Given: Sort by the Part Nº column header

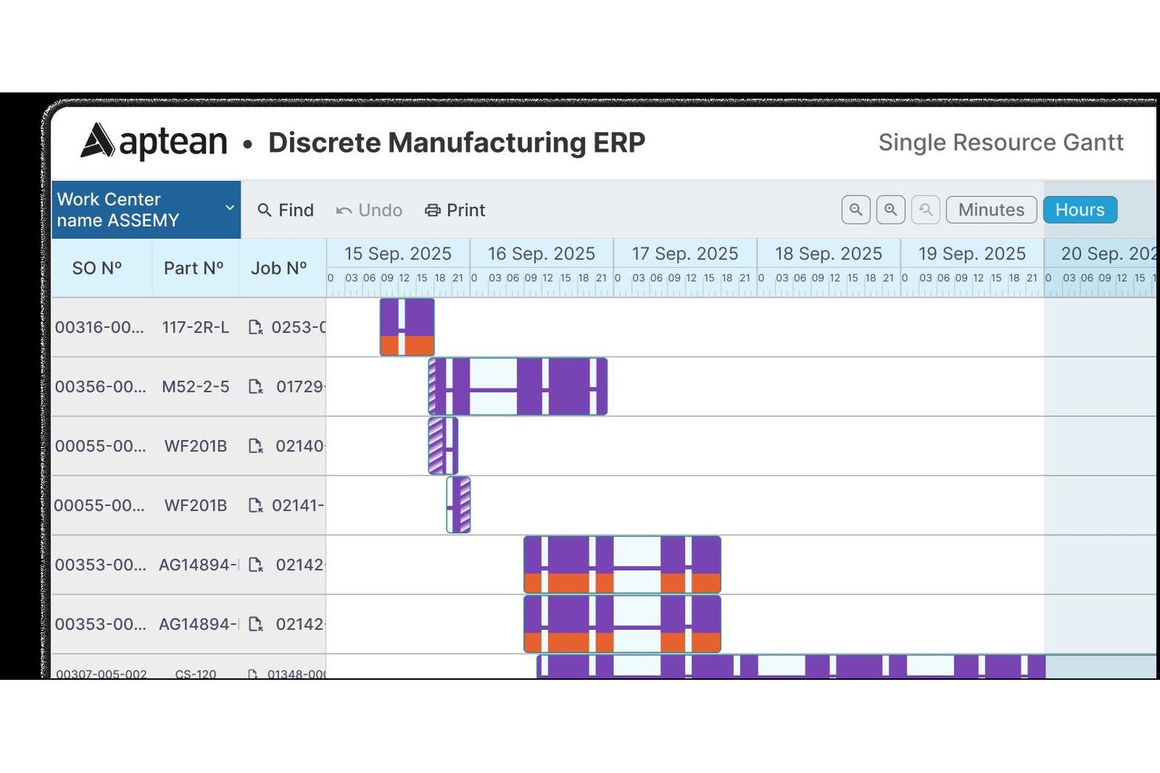Looking at the screenshot, I should point(194,268).
